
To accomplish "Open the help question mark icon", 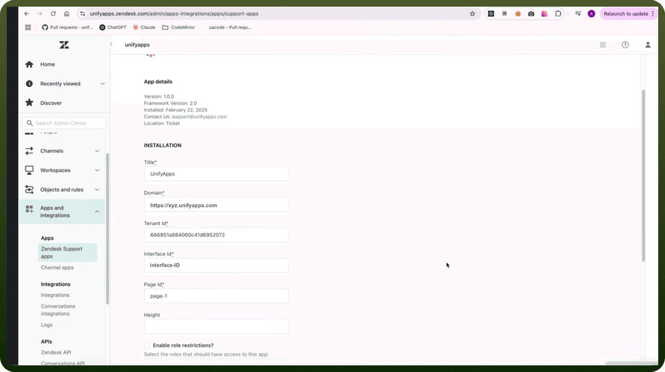I will click(x=625, y=45).
